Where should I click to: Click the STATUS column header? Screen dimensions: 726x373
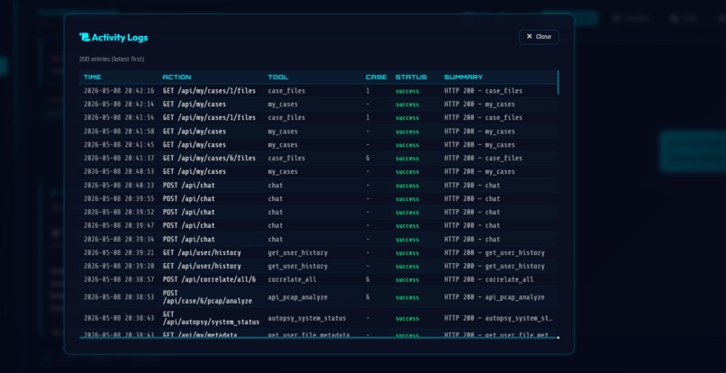point(411,77)
